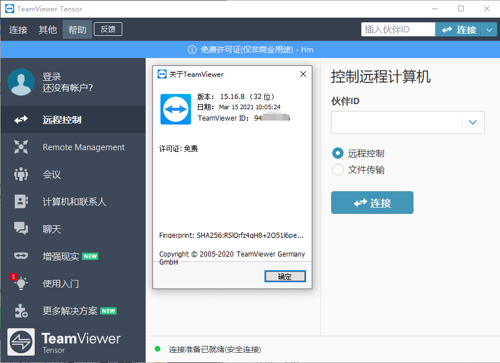Select the 增强现实 sidebar icon
The height and width of the screenshot is (363, 500).
coord(63,256)
